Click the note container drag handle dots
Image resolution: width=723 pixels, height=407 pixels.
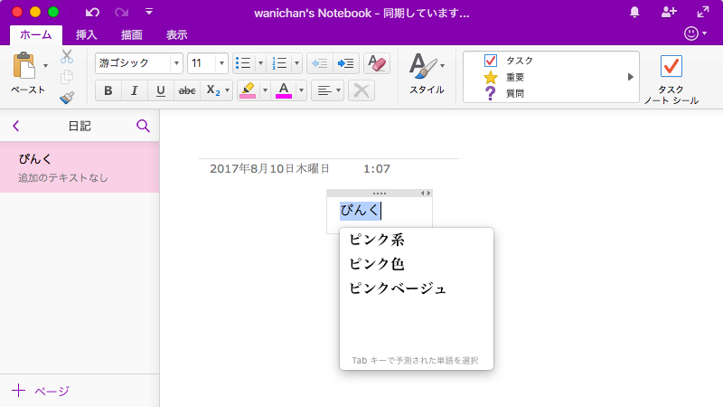point(380,194)
